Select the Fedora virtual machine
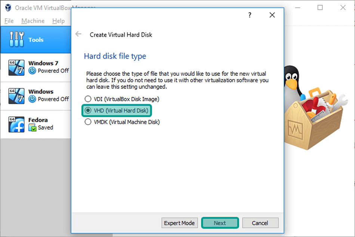Screen dimensions: 355x237 point(36,124)
